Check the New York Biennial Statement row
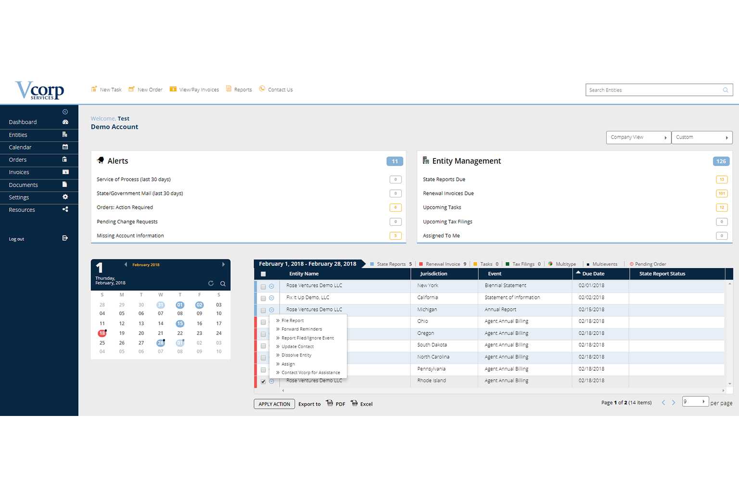 (263, 286)
